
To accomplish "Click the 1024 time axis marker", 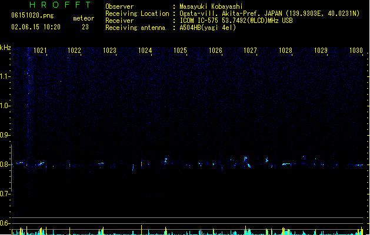I will pos(145,50).
